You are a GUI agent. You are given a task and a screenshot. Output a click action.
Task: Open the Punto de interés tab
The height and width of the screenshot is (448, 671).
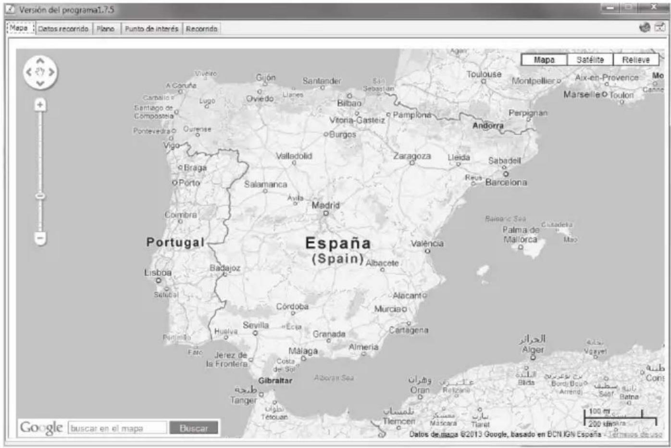tap(151, 28)
